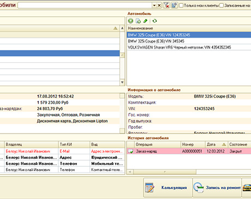Click inside the top search input field
This screenshot has width=251, height=199.
85,5
